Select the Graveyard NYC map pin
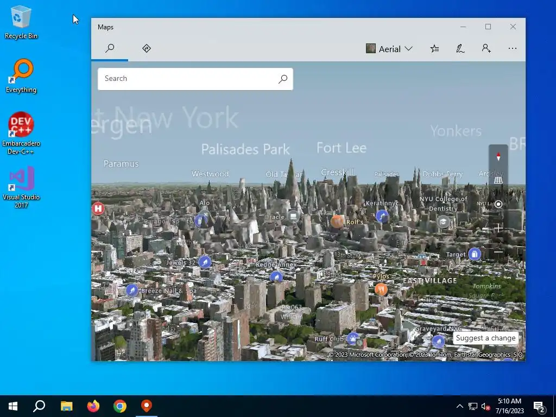The image size is (556, 417). (438, 341)
